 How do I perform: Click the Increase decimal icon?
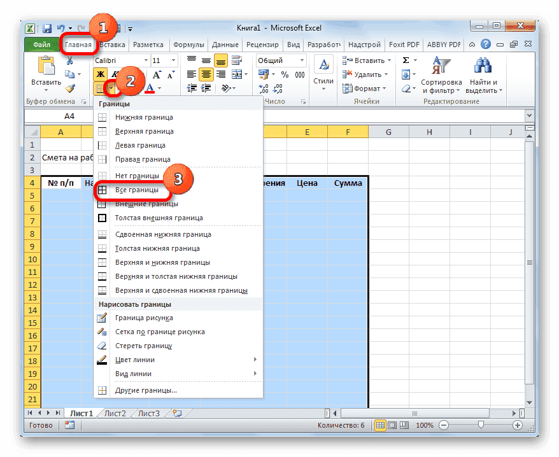tap(263, 88)
